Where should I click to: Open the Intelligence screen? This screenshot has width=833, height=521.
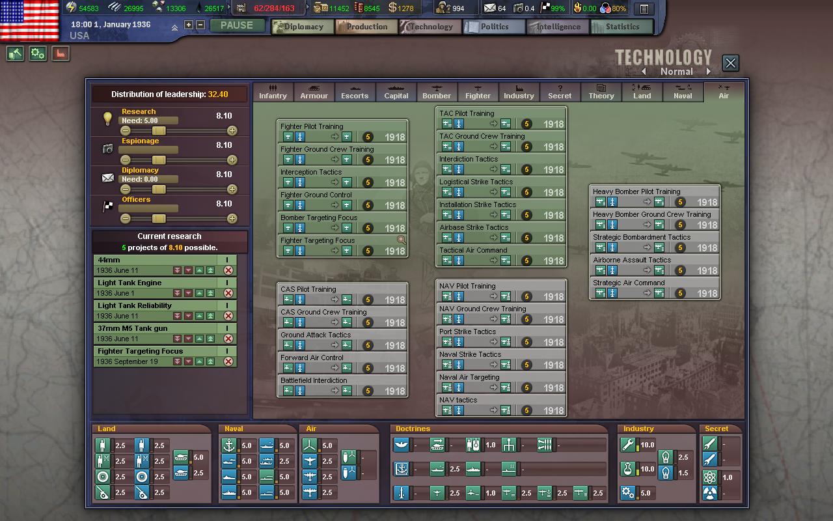pyautogui.click(x=558, y=27)
